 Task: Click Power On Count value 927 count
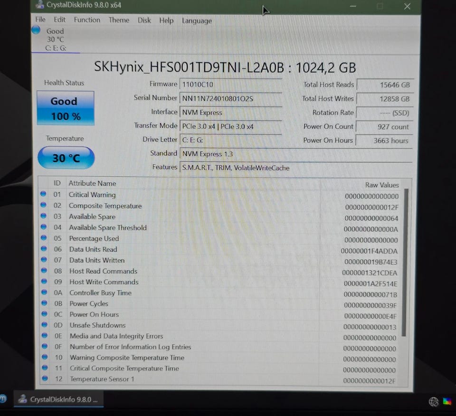(384, 127)
